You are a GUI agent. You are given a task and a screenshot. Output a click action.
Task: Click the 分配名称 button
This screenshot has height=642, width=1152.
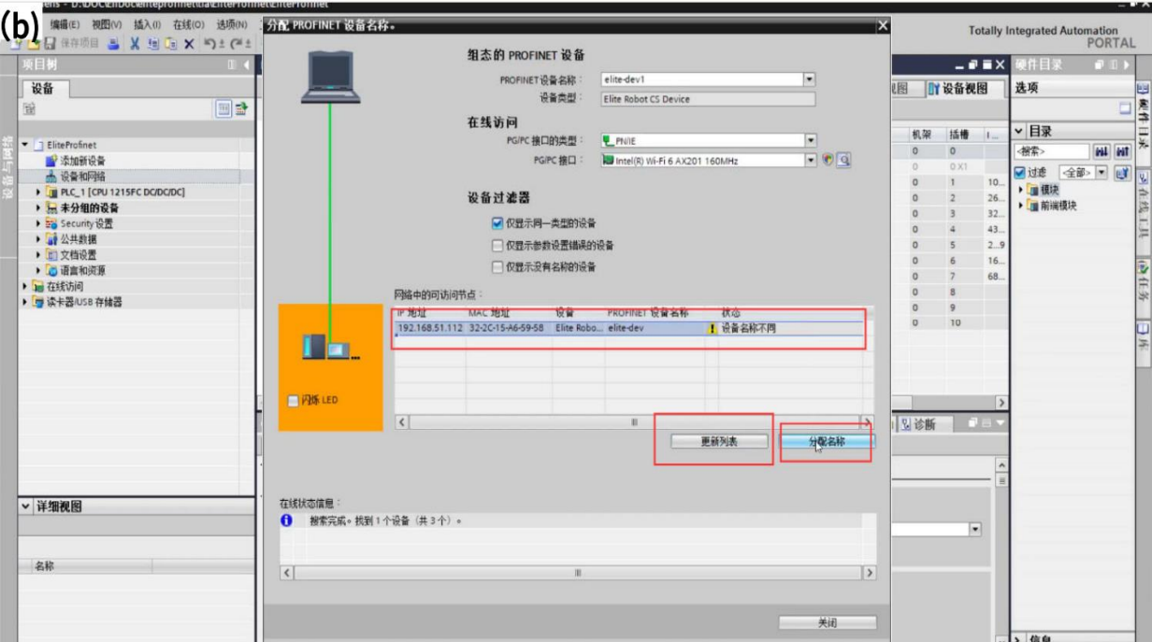tap(828, 442)
